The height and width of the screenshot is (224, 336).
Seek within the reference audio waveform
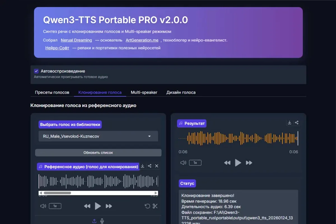tap(98, 181)
